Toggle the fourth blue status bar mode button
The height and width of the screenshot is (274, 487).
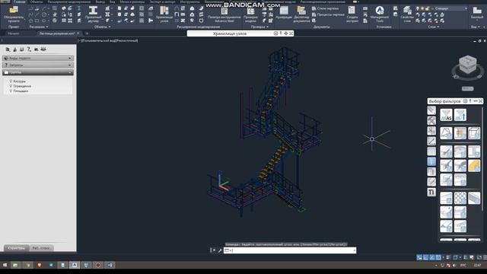coord(438,257)
